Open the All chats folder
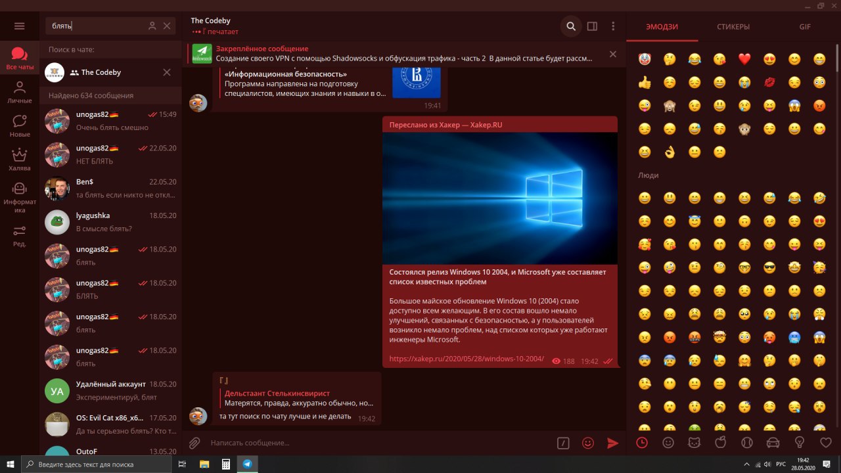The height and width of the screenshot is (473, 841). click(x=20, y=58)
